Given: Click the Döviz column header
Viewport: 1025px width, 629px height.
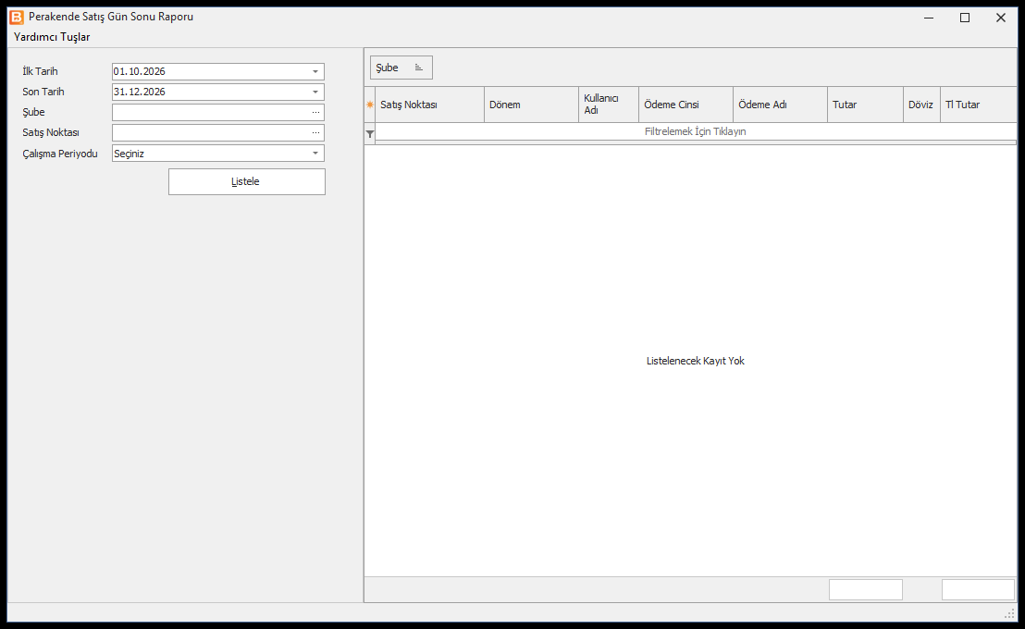Looking at the screenshot, I should click(921, 105).
